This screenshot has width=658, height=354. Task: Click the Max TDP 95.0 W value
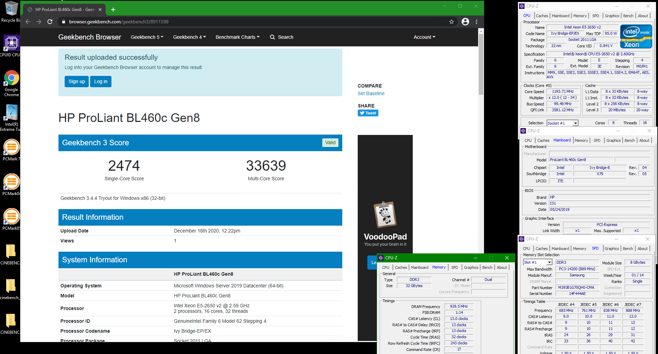point(611,33)
